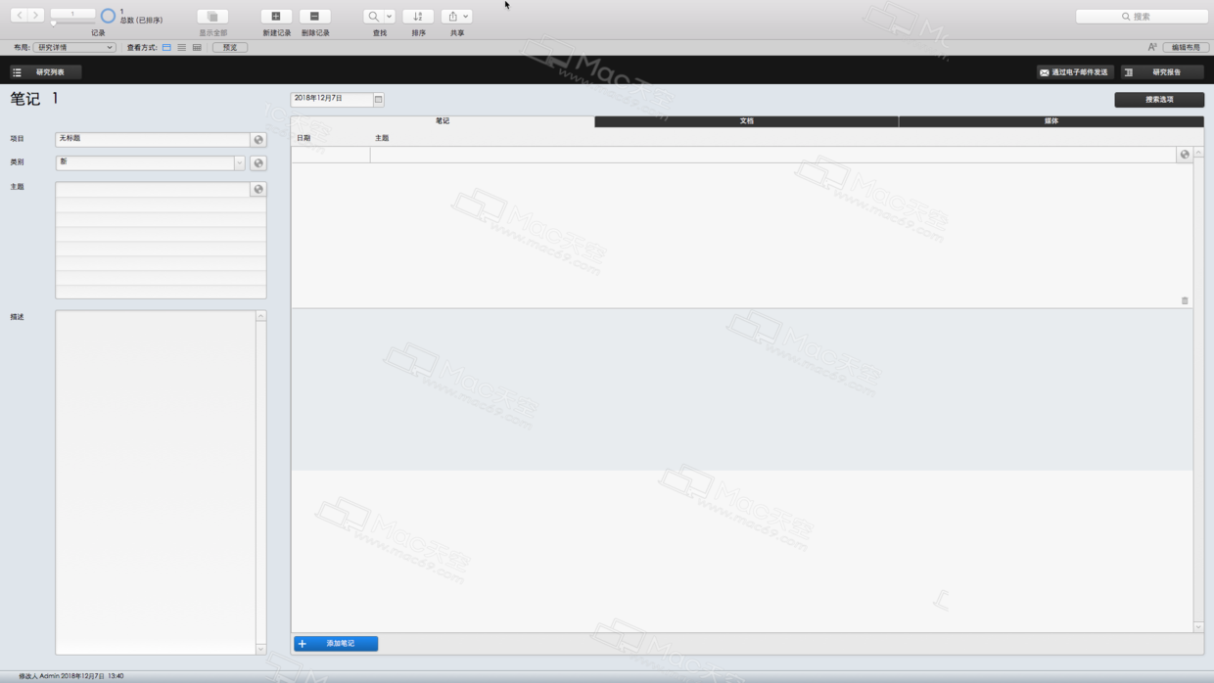Switch to list view mode
Screen dimensions: 1214x683
(x=180, y=46)
